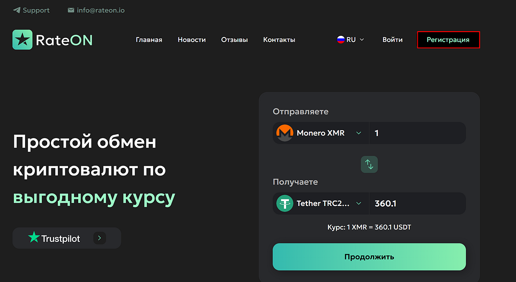This screenshot has width=516, height=282.
Task: Open the Контакты page
Action: point(279,40)
